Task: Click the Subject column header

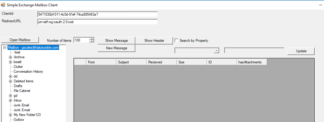Action: click(x=131, y=62)
